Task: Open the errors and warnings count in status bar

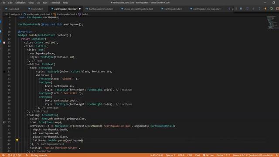Action: pyautogui.click(x=15, y=155)
